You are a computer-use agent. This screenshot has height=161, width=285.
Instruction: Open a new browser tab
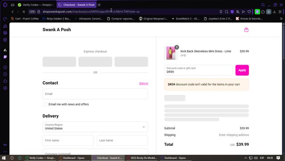coord(99,5)
